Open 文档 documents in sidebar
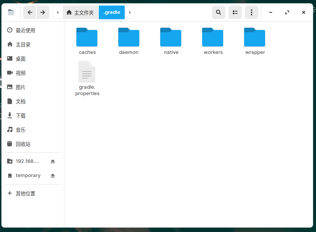The width and height of the screenshot is (316, 232). point(33,101)
